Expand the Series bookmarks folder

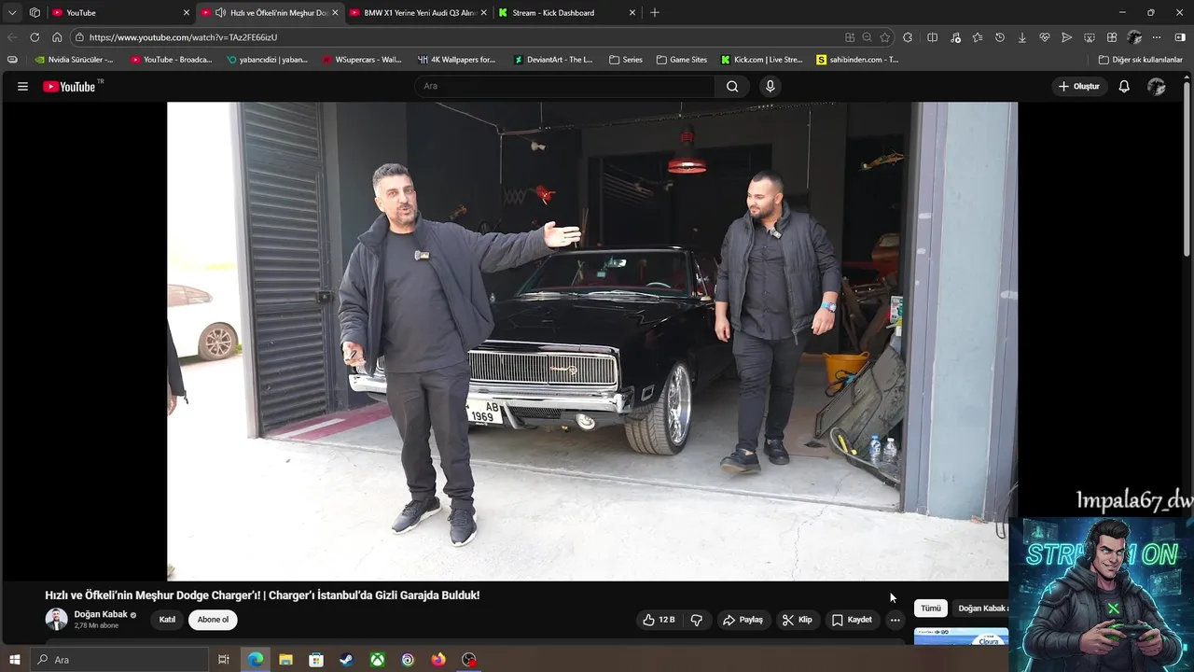coord(626,60)
